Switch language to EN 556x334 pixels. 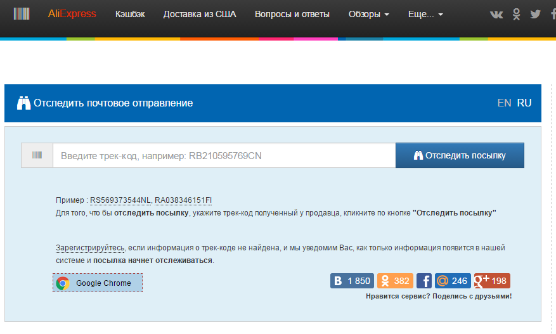[x=504, y=103]
